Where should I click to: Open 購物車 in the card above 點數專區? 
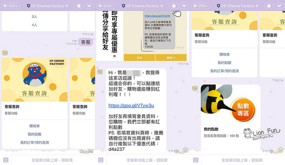tap(224, 54)
